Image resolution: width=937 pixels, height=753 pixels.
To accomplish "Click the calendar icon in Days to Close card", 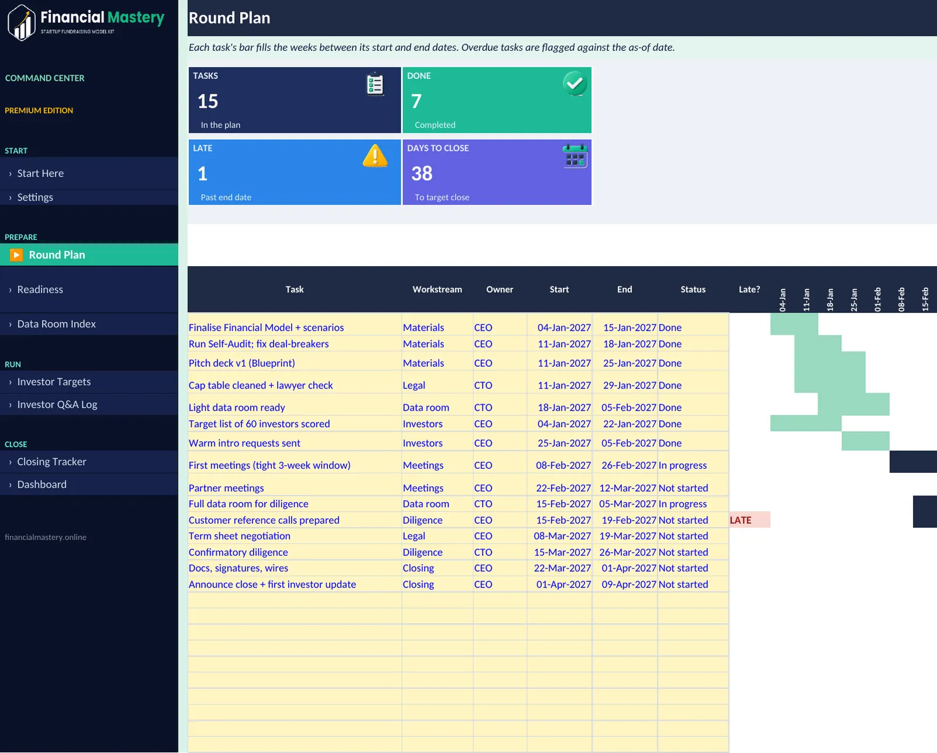I will click(x=575, y=156).
